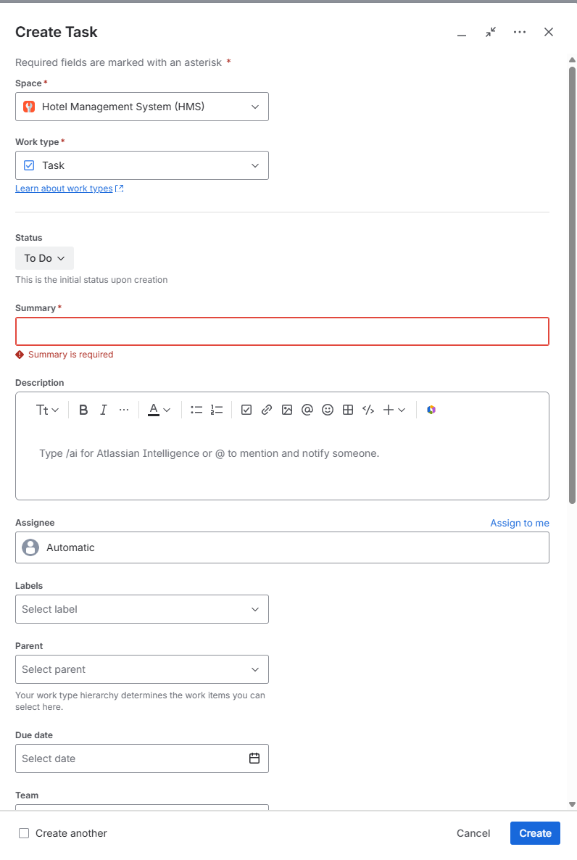Viewport: 577px width, 860px height.
Task: Open the three-dot actions menu in header
Action: tap(520, 32)
